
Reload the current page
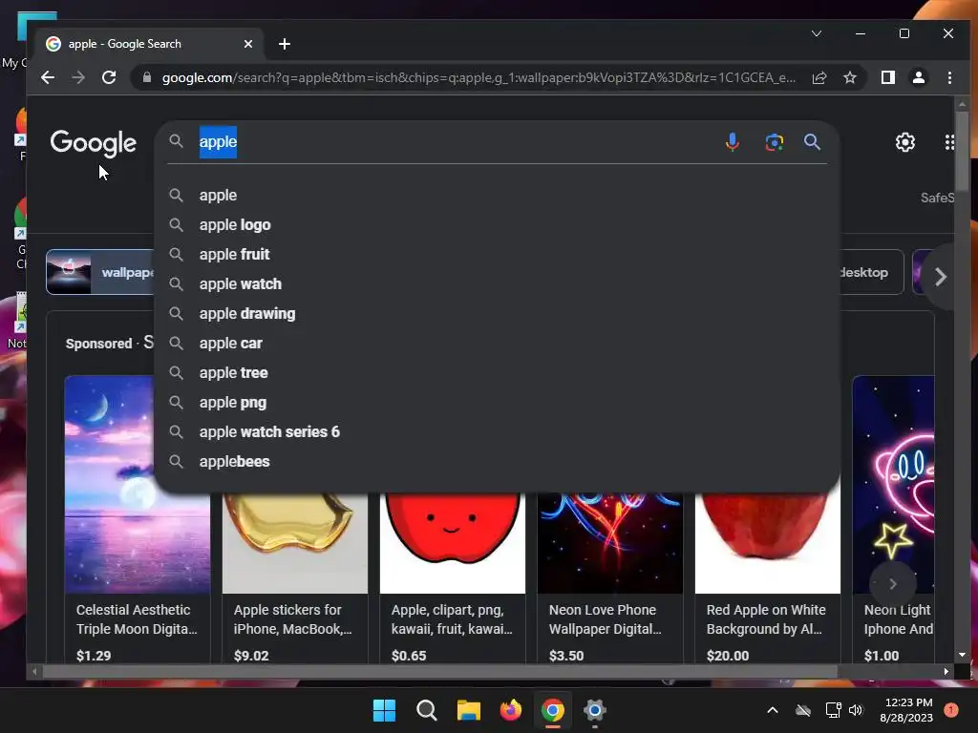109,77
